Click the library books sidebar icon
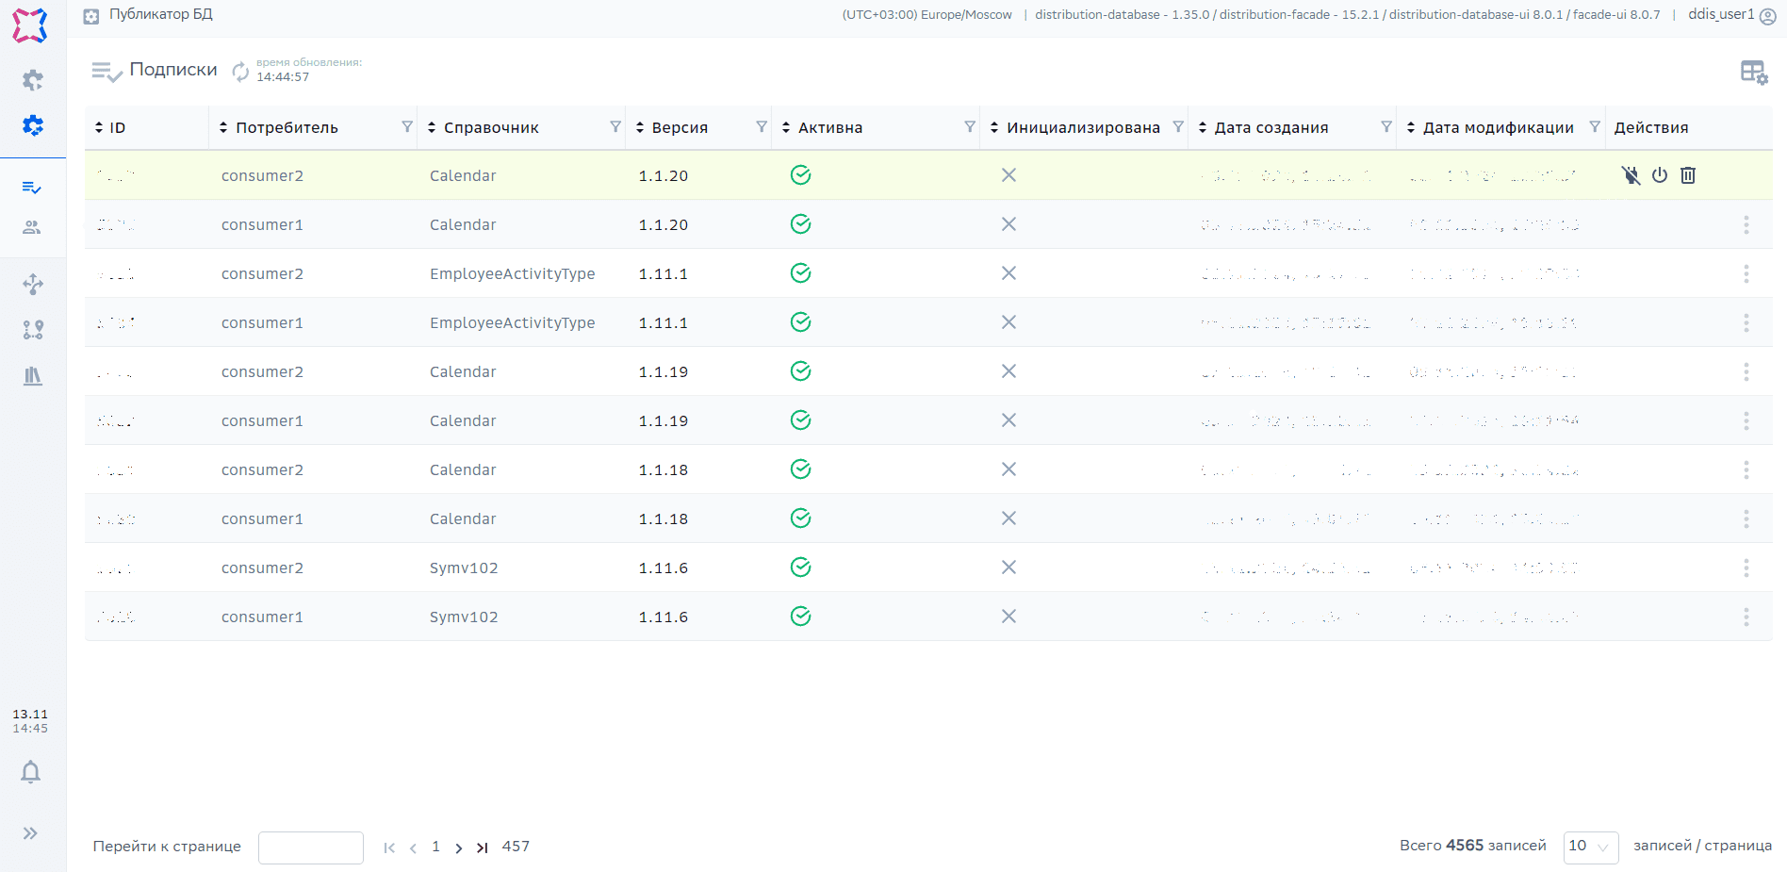 pos(32,376)
